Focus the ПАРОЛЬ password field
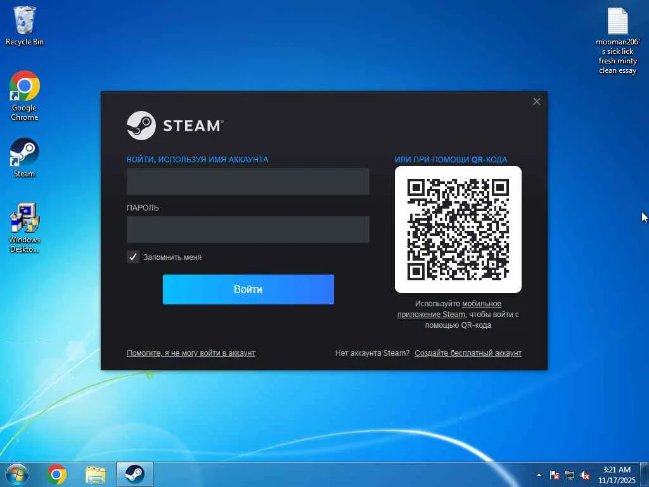Viewport: 649px width, 487px height. click(248, 230)
